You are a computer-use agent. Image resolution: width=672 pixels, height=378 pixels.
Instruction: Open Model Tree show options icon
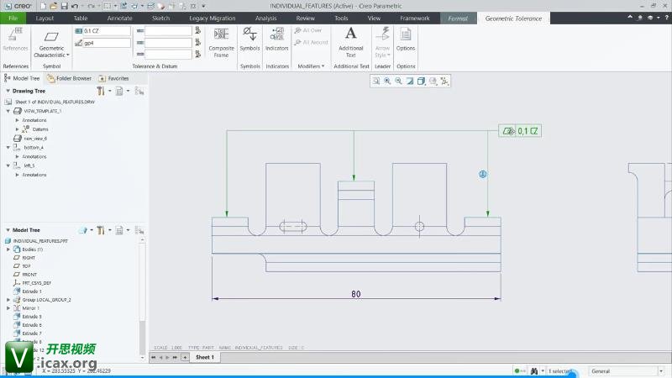tap(119, 230)
